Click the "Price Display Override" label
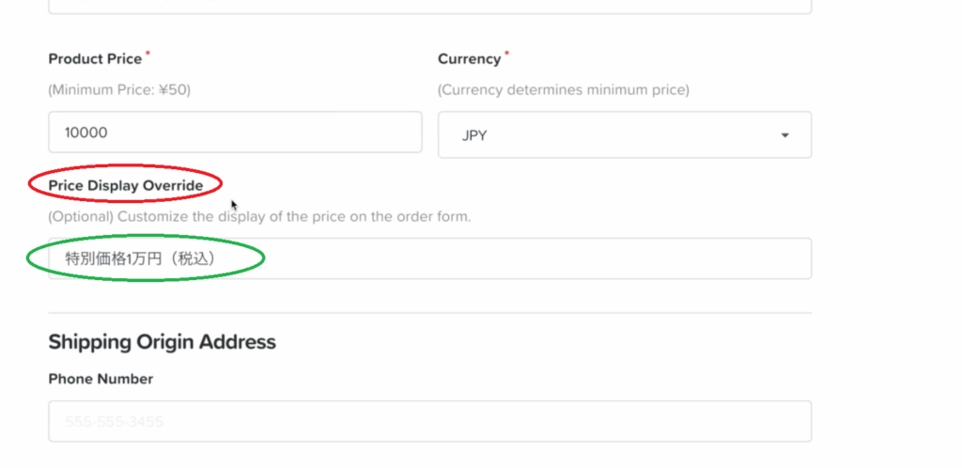The image size is (962, 468). coord(125,185)
